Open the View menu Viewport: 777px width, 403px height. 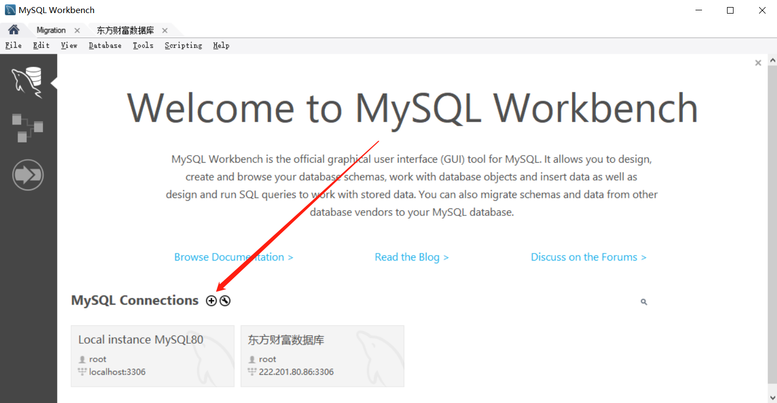[69, 46]
